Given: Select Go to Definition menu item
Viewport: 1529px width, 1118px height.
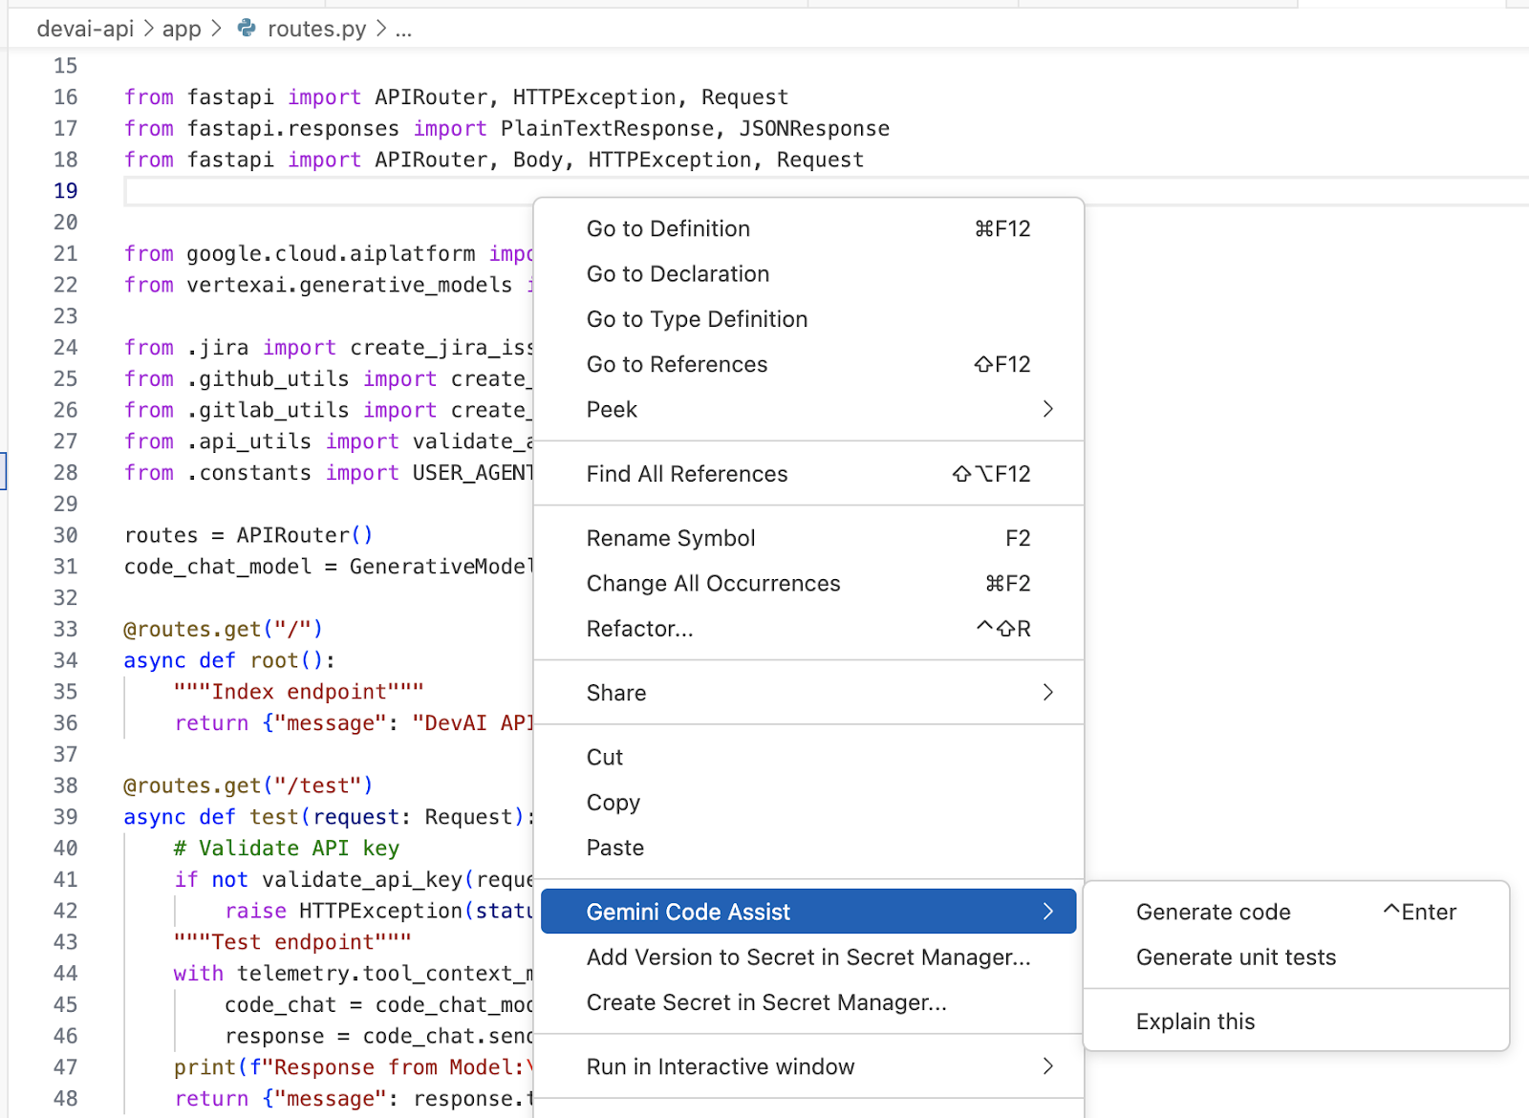Looking at the screenshot, I should pyautogui.click(x=668, y=229).
